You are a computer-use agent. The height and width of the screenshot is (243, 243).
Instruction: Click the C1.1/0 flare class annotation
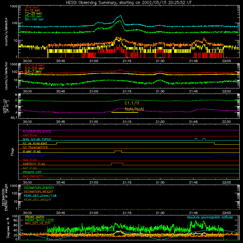[x=132, y=103]
